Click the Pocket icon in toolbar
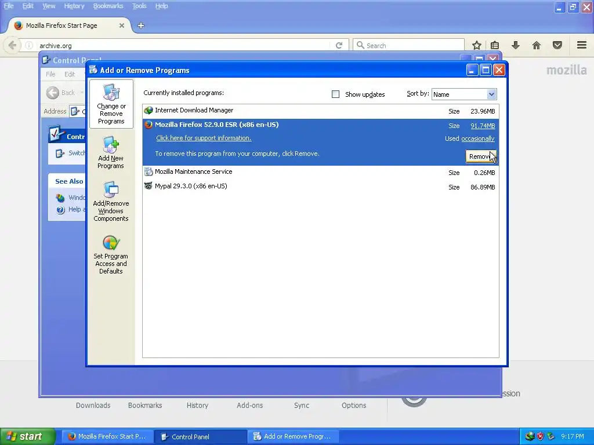 [x=557, y=45]
